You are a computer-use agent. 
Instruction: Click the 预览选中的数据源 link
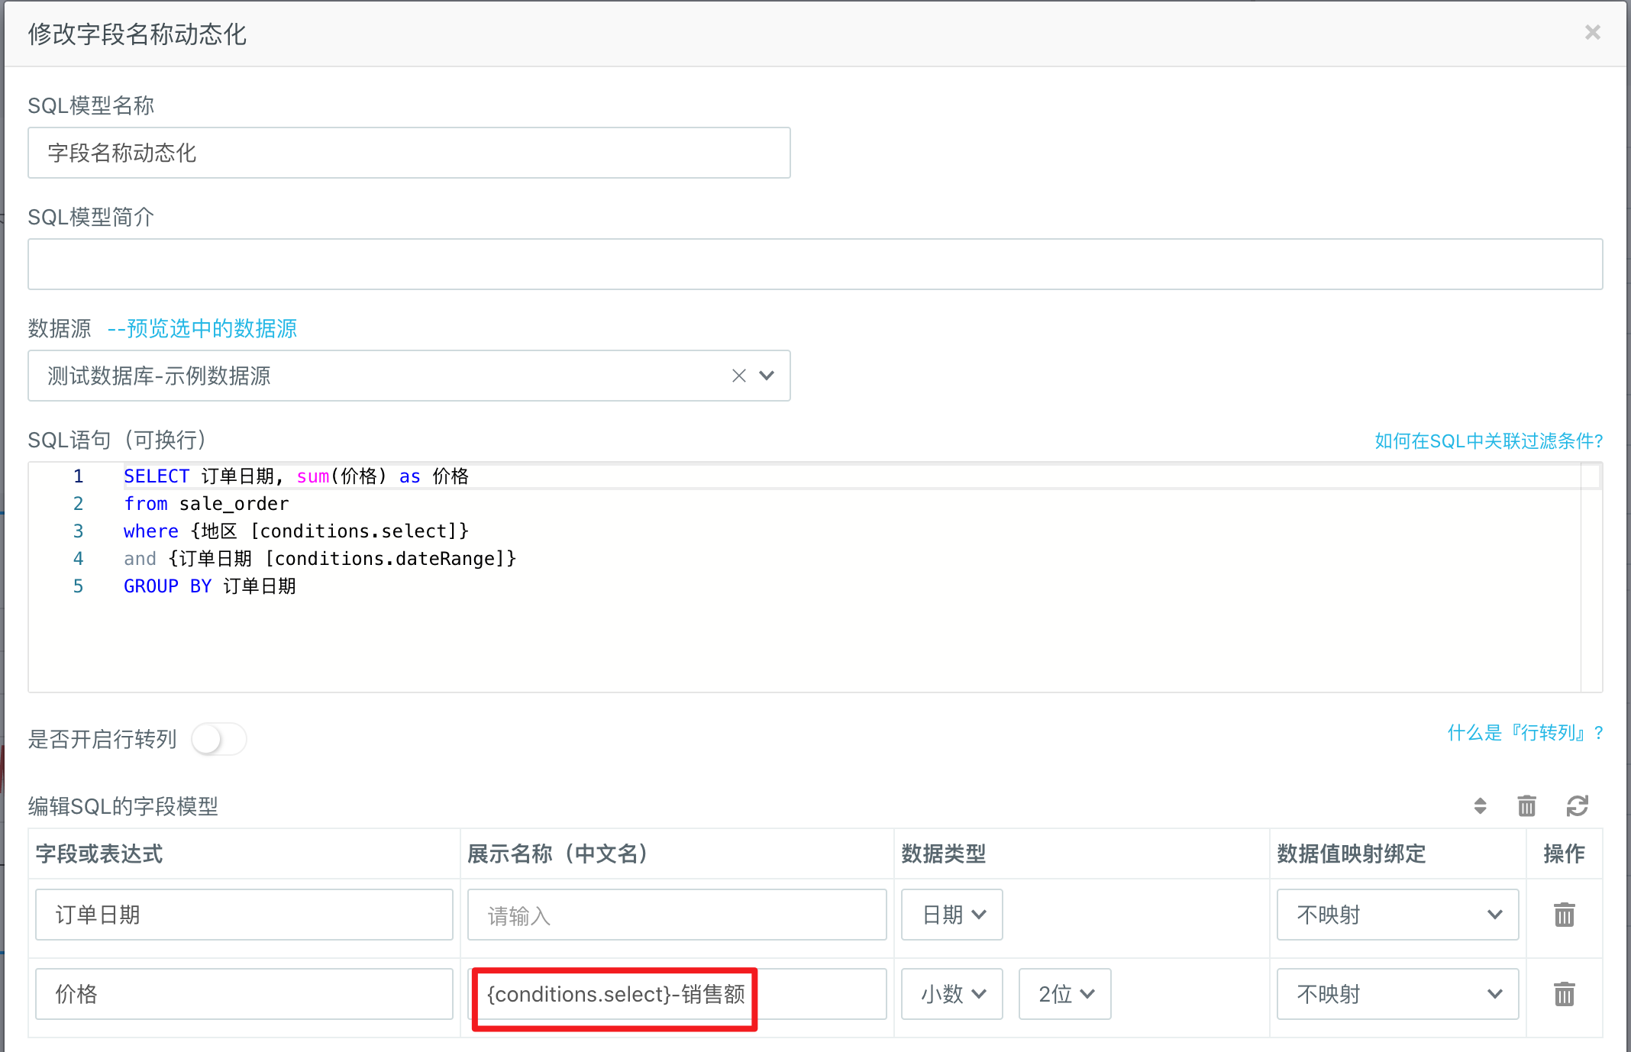tap(202, 328)
